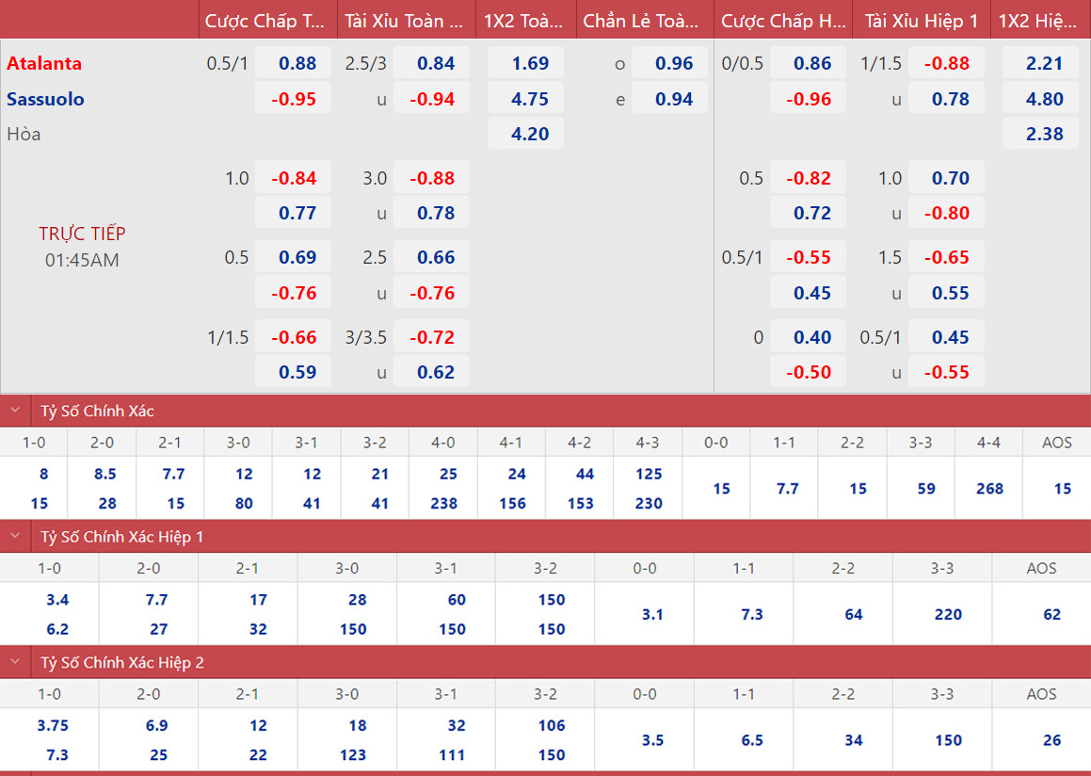Pick full-time 1X2 odds 1.69 for Atalanta
1091x776 pixels.
click(525, 64)
